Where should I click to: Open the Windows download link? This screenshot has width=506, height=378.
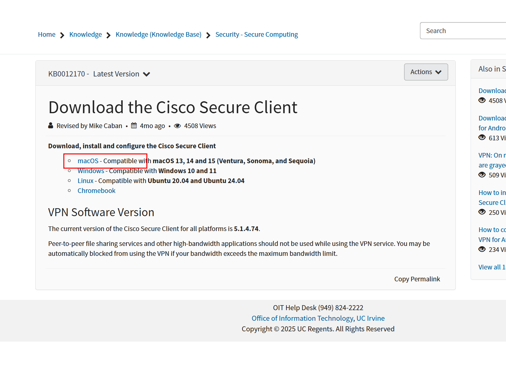pos(91,171)
